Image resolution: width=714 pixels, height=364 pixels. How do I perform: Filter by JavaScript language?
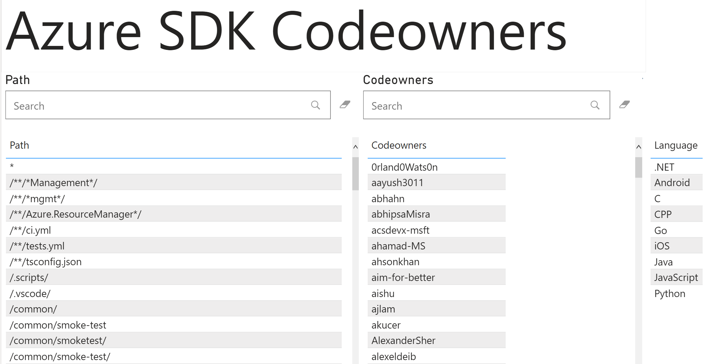676,278
